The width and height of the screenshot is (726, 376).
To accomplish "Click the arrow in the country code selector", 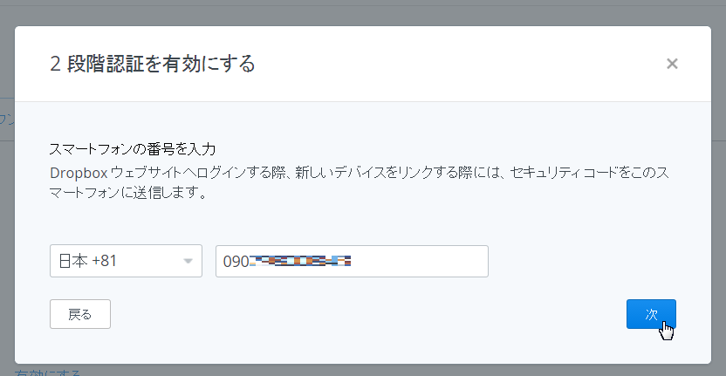I will tap(188, 261).
